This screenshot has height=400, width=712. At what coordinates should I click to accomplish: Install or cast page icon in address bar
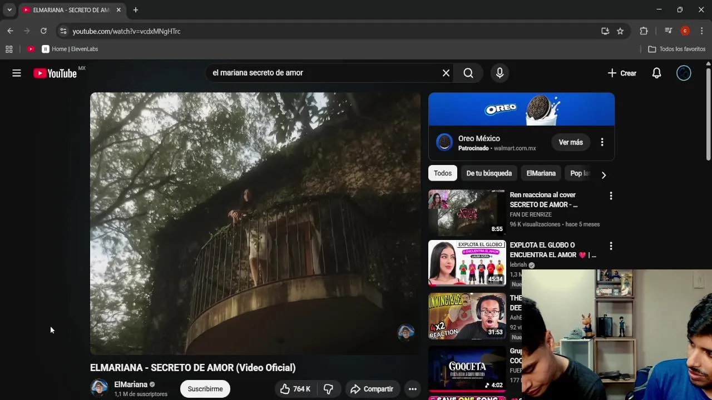click(x=605, y=31)
